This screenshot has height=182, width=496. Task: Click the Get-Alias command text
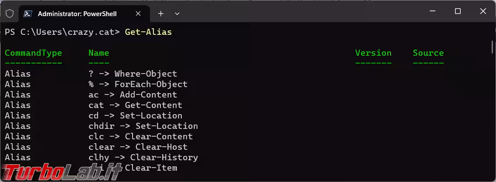[x=148, y=32]
